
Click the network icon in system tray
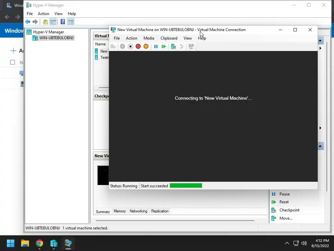(296, 243)
